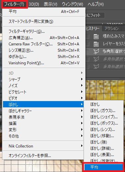Click the document icon beside レイヤーをラスタ history entry
Viewport: 125px width, 172px height.
pos(96,44)
